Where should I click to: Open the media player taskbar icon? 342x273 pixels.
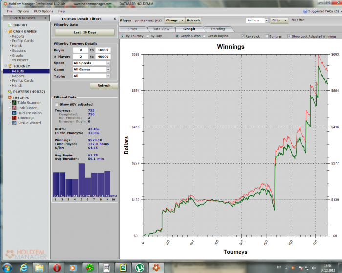point(73,268)
